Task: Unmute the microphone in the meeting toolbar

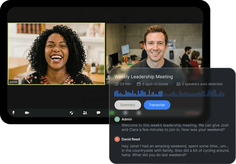Action: click(x=13, y=113)
